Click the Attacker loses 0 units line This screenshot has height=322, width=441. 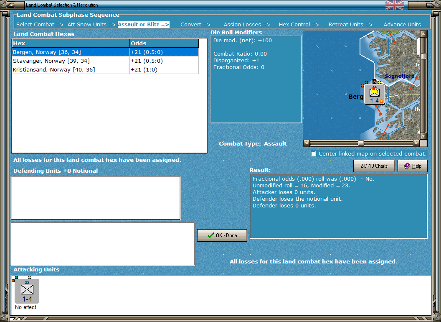(284, 192)
